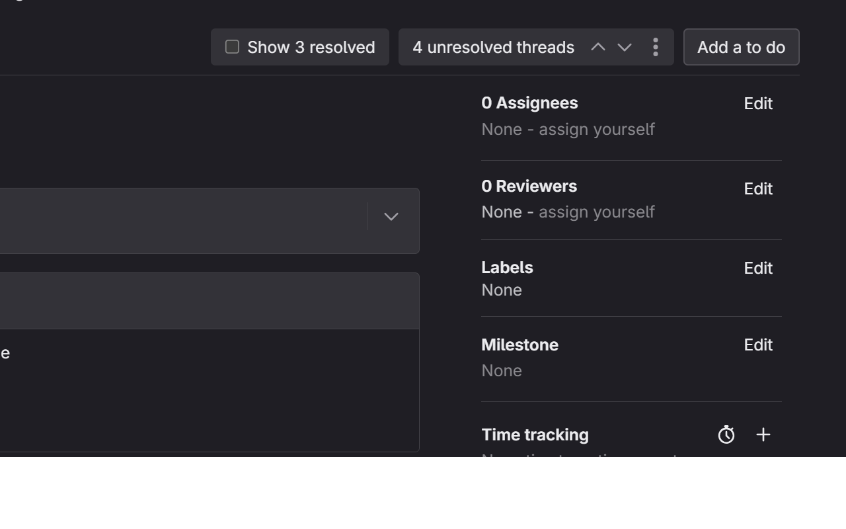Expand the dropdown chevron in left panel

[x=391, y=217]
